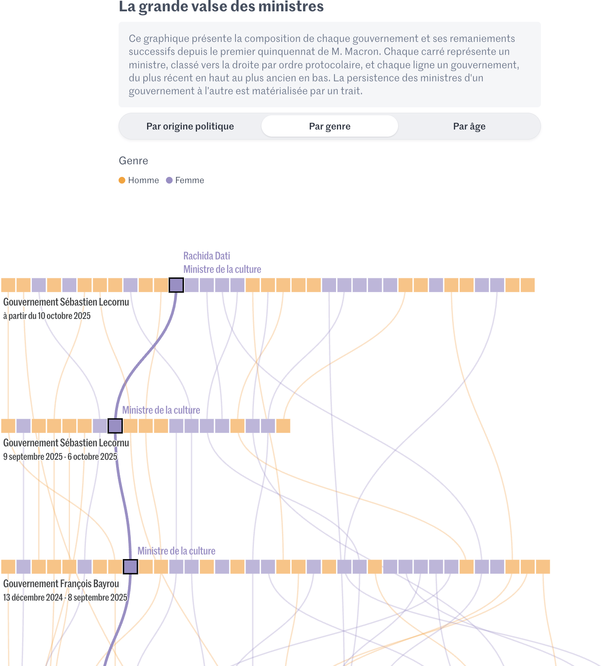Click the orange Homme legend dot
Image resolution: width=608 pixels, height=666 pixels.
point(122,180)
